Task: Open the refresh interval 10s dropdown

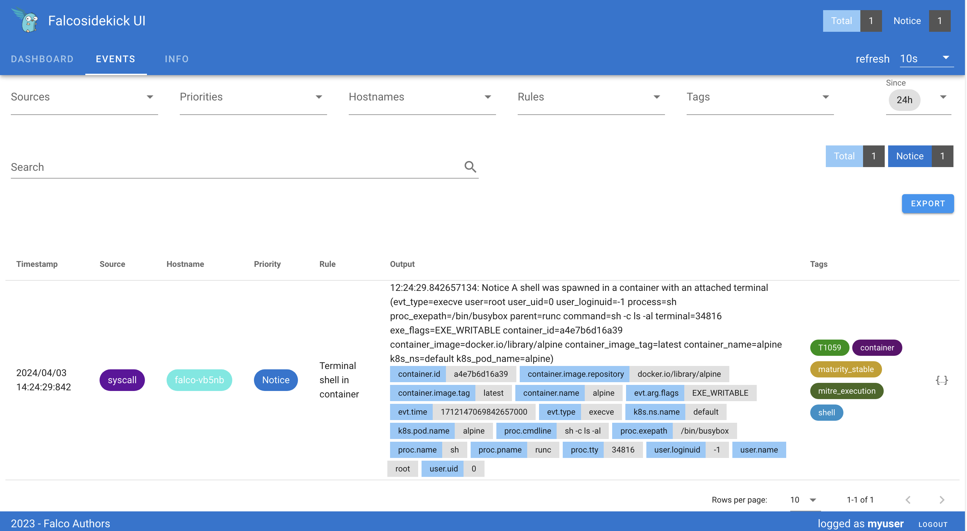Action: [x=926, y=59]
